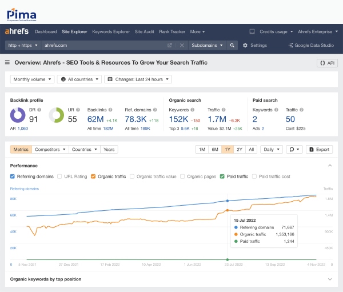The width and height of the screenshot is (343, 292).
Task: Check the Organic pages checkbox
Action: pyautogui.click(x=183, y=177)
